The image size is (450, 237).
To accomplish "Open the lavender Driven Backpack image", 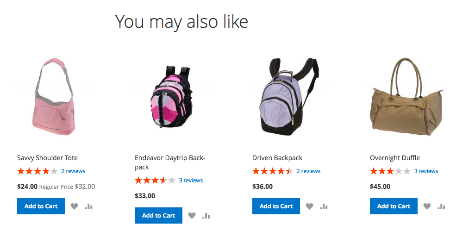I will (289, 97).
